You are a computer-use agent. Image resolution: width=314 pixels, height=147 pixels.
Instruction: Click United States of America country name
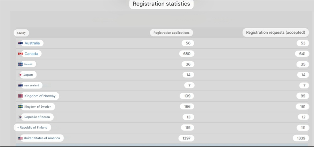42,138
